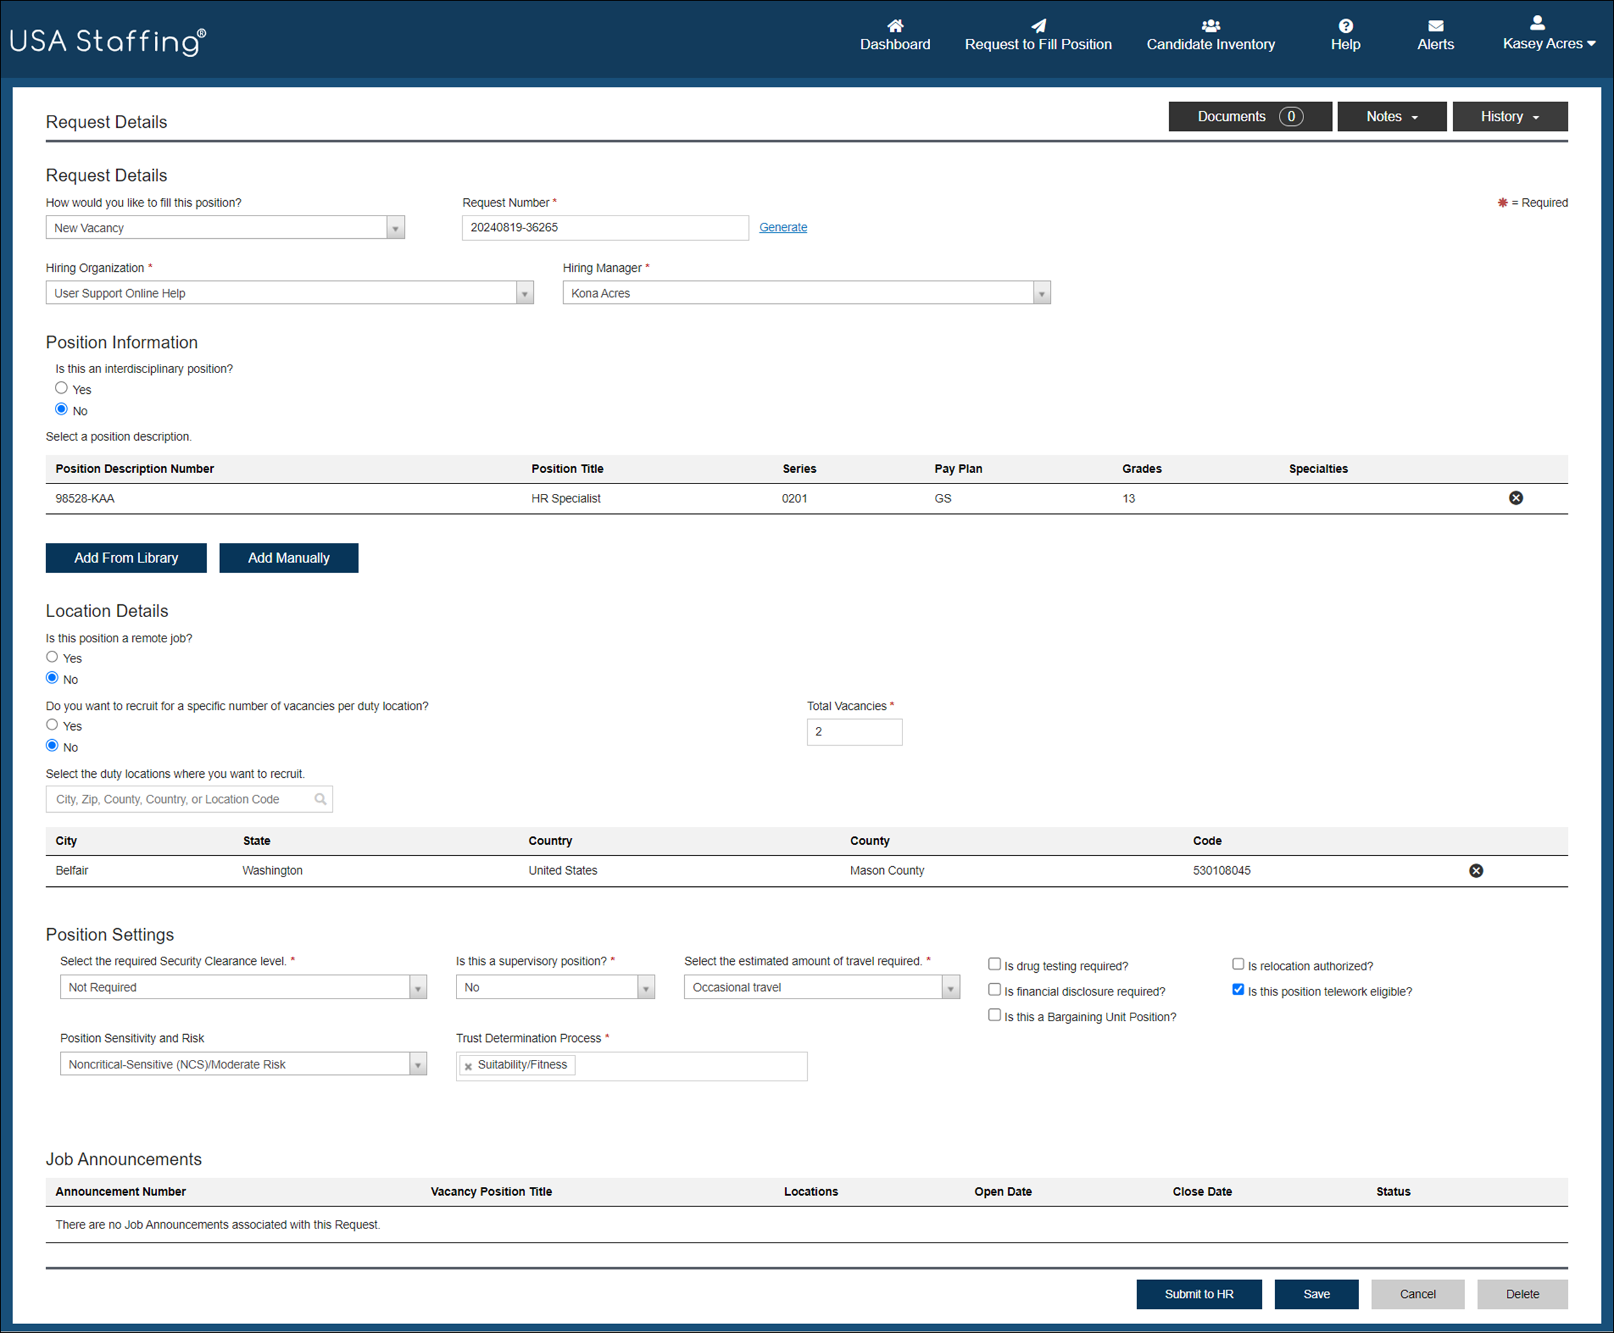The height and width of the screenshot is (1333, 1614).
Task: Click the Generate link for Request Number
Action: click(782, 227)
